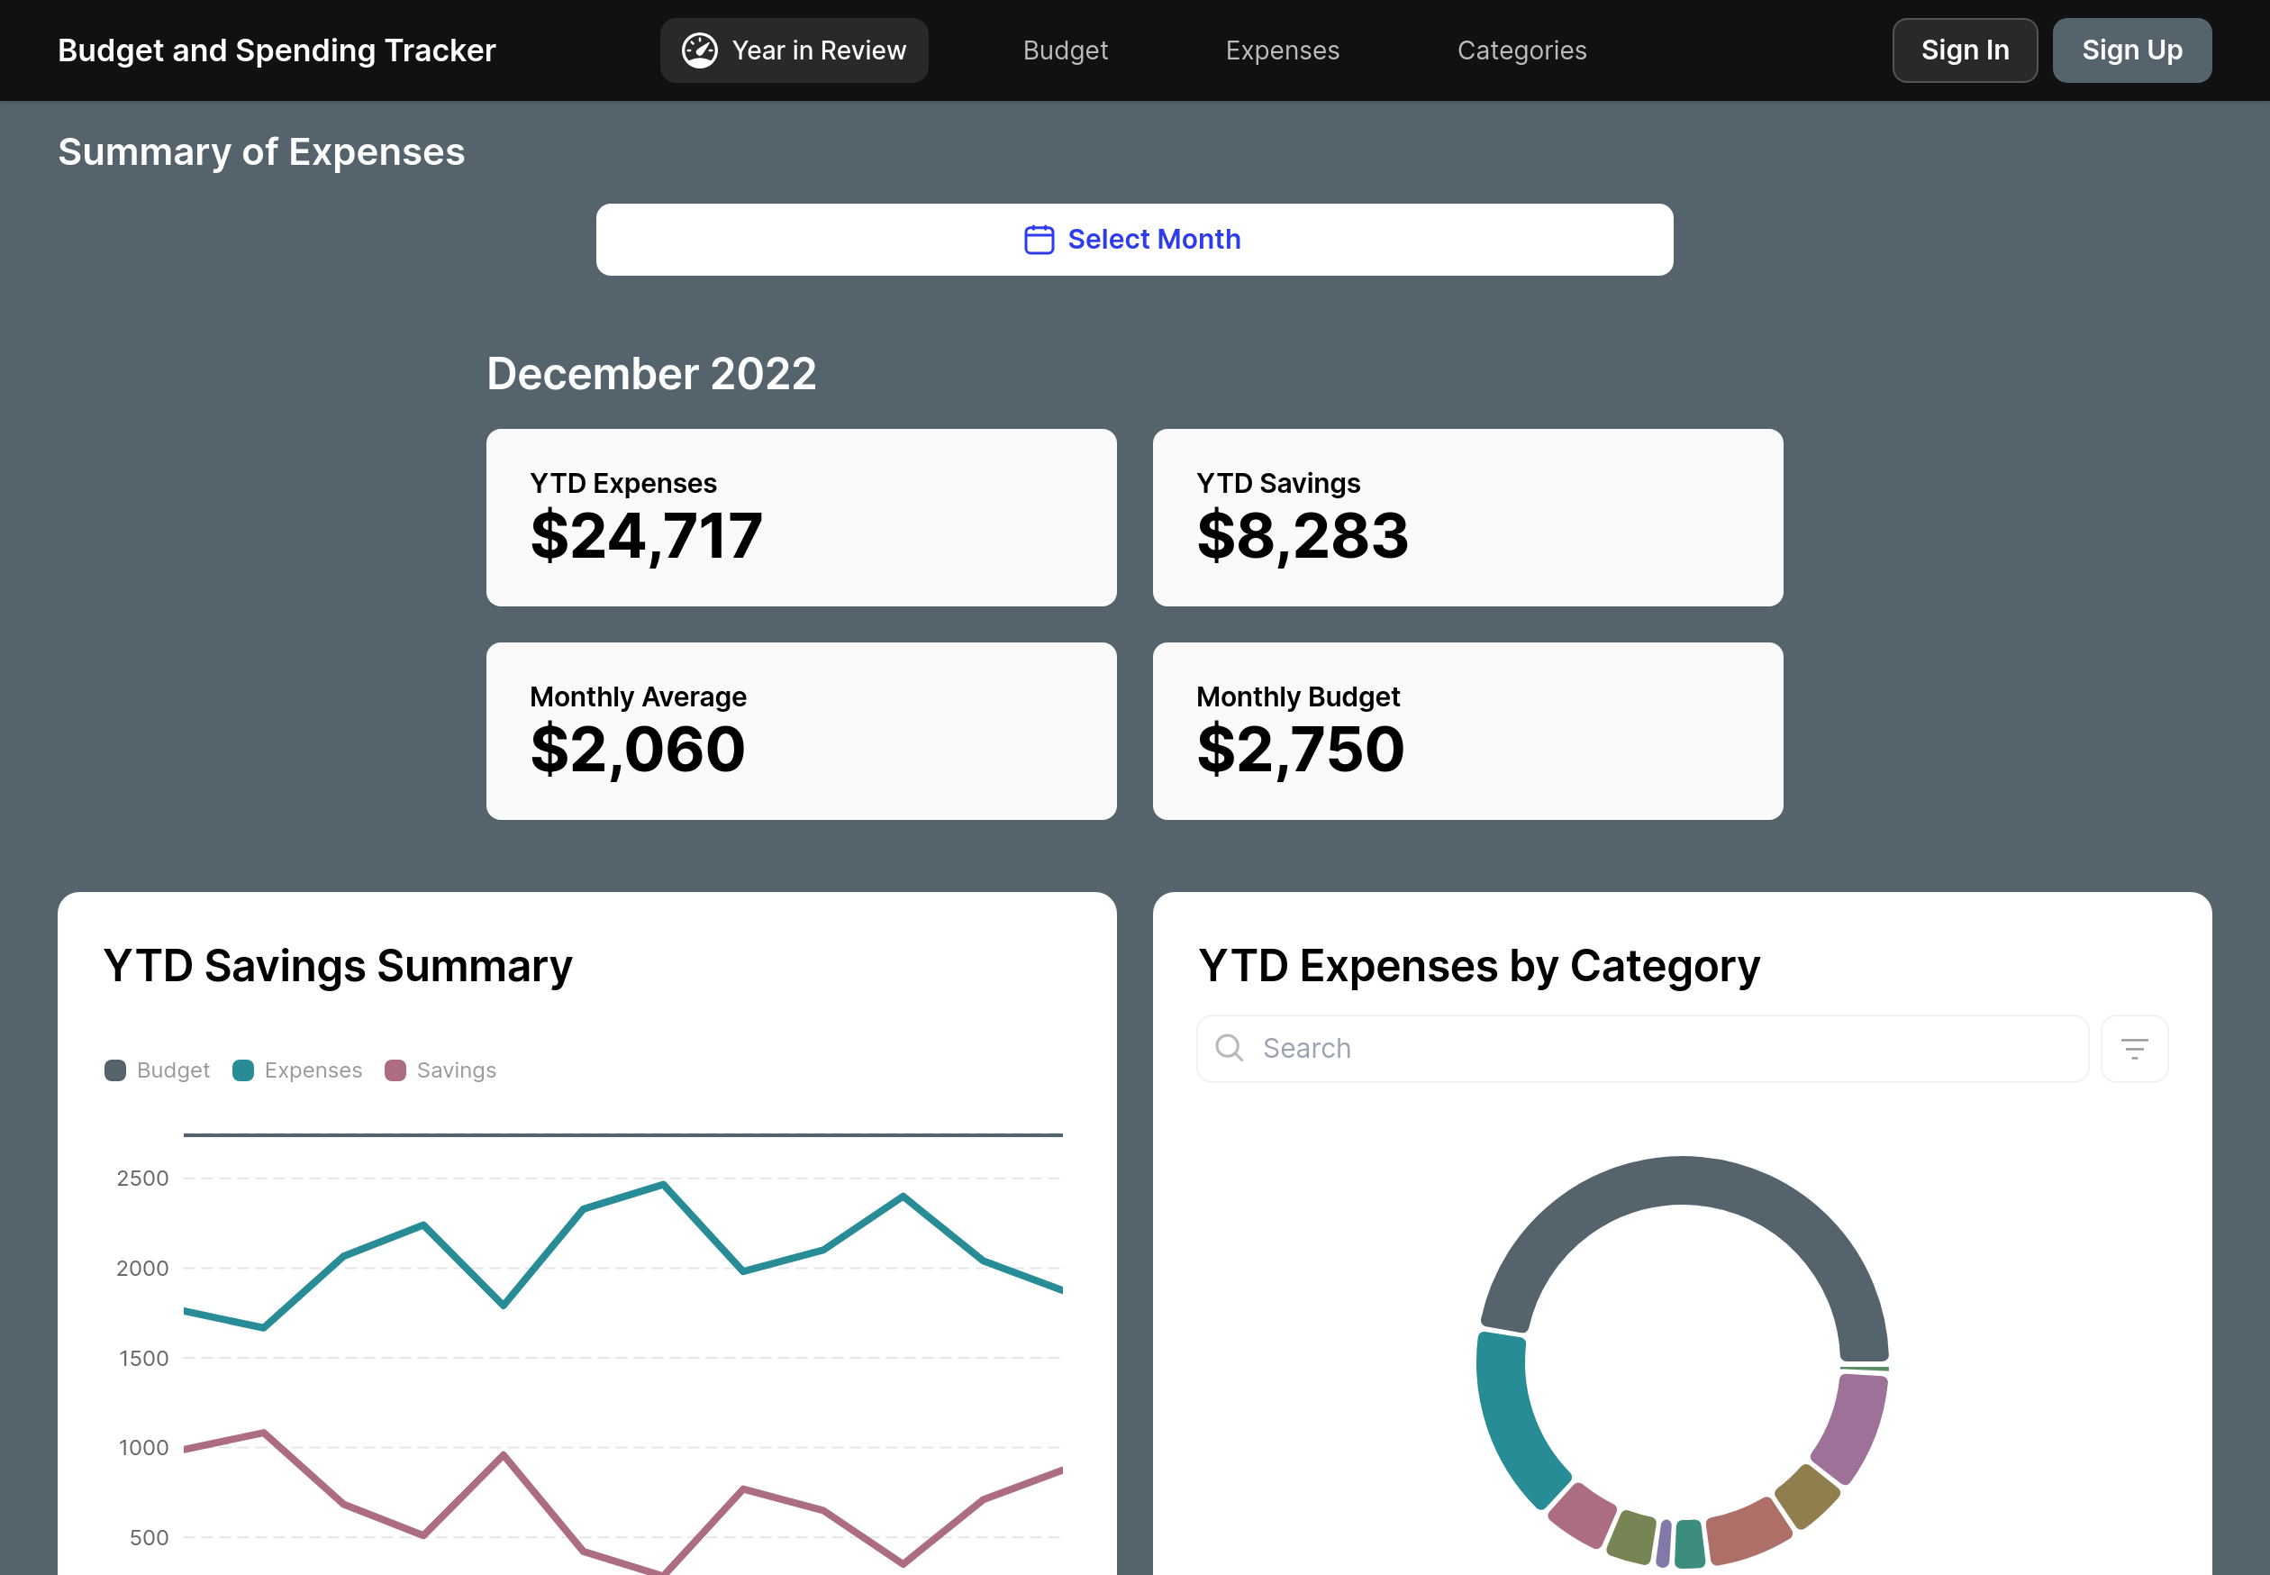The image size is (2270, 1575).
Task: Go to the Budget tab
Action: (1065, 50)
